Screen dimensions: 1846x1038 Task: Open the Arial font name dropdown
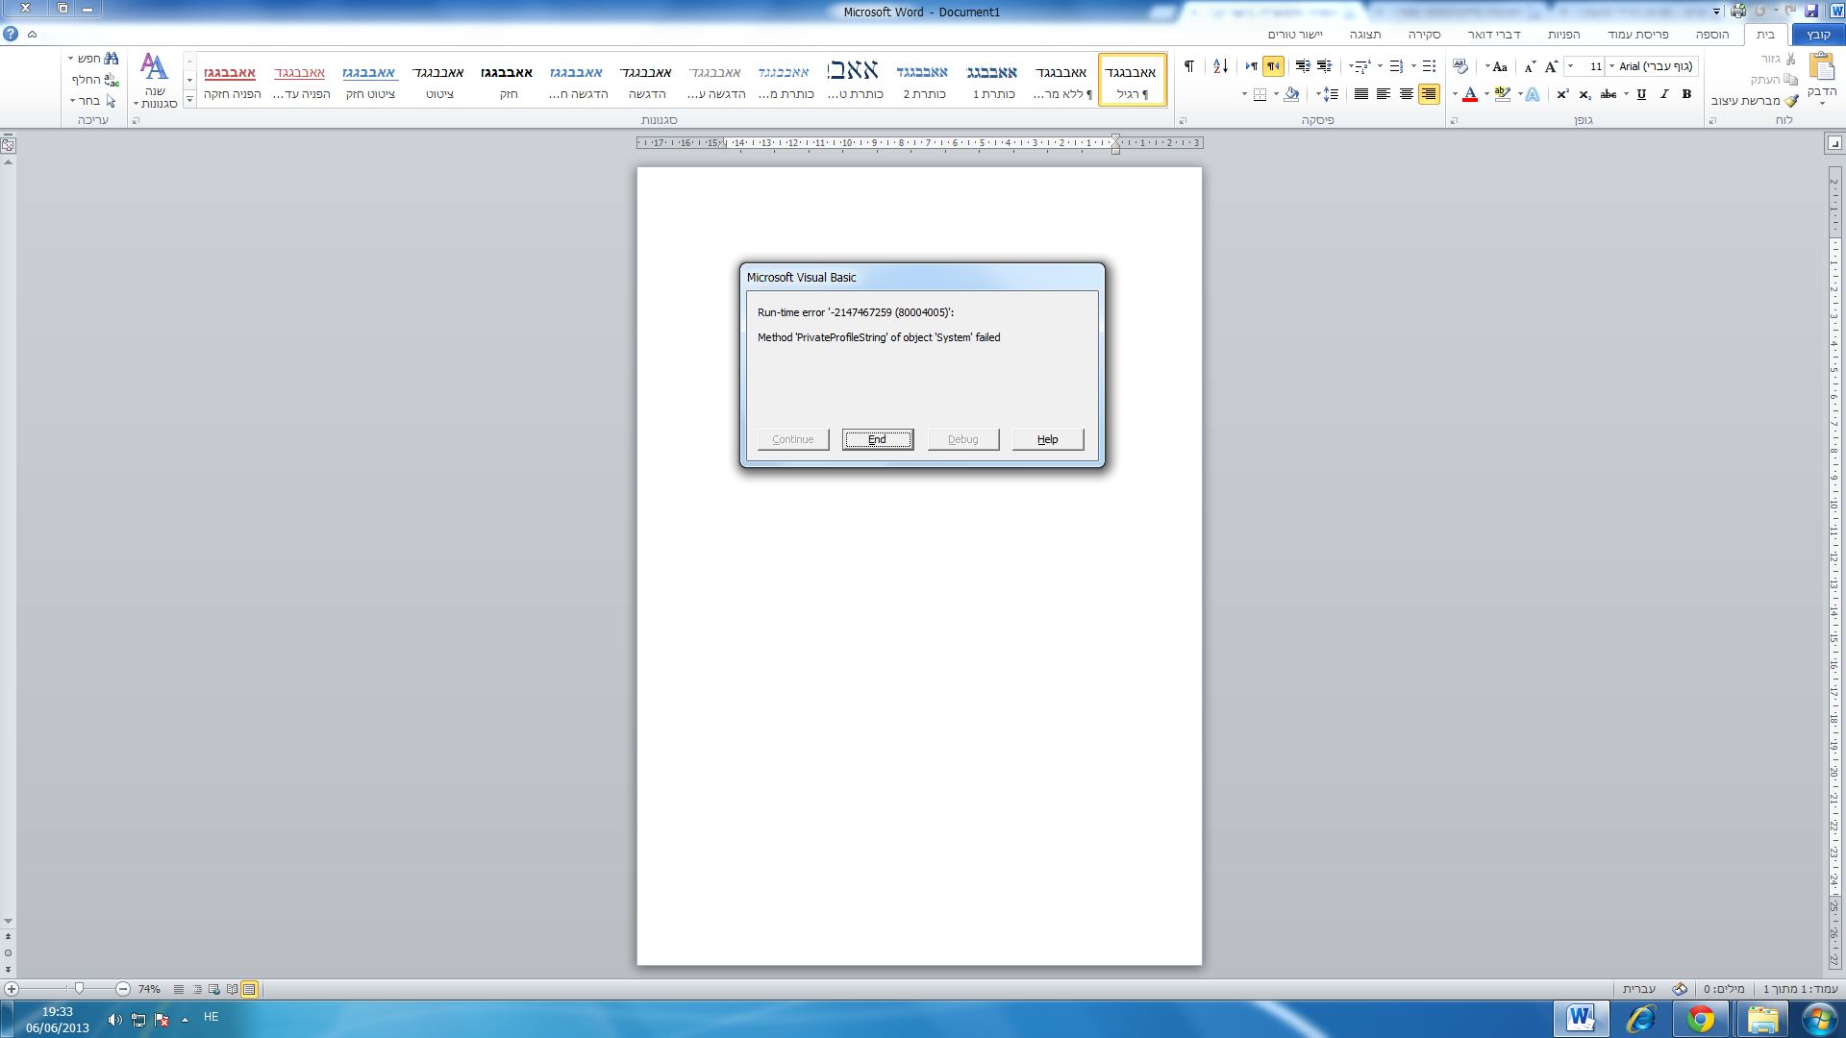coord(1612,66)
